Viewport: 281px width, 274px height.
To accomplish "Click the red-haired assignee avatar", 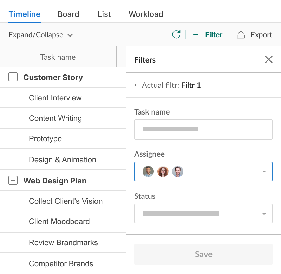I will [x=163, y=171].
